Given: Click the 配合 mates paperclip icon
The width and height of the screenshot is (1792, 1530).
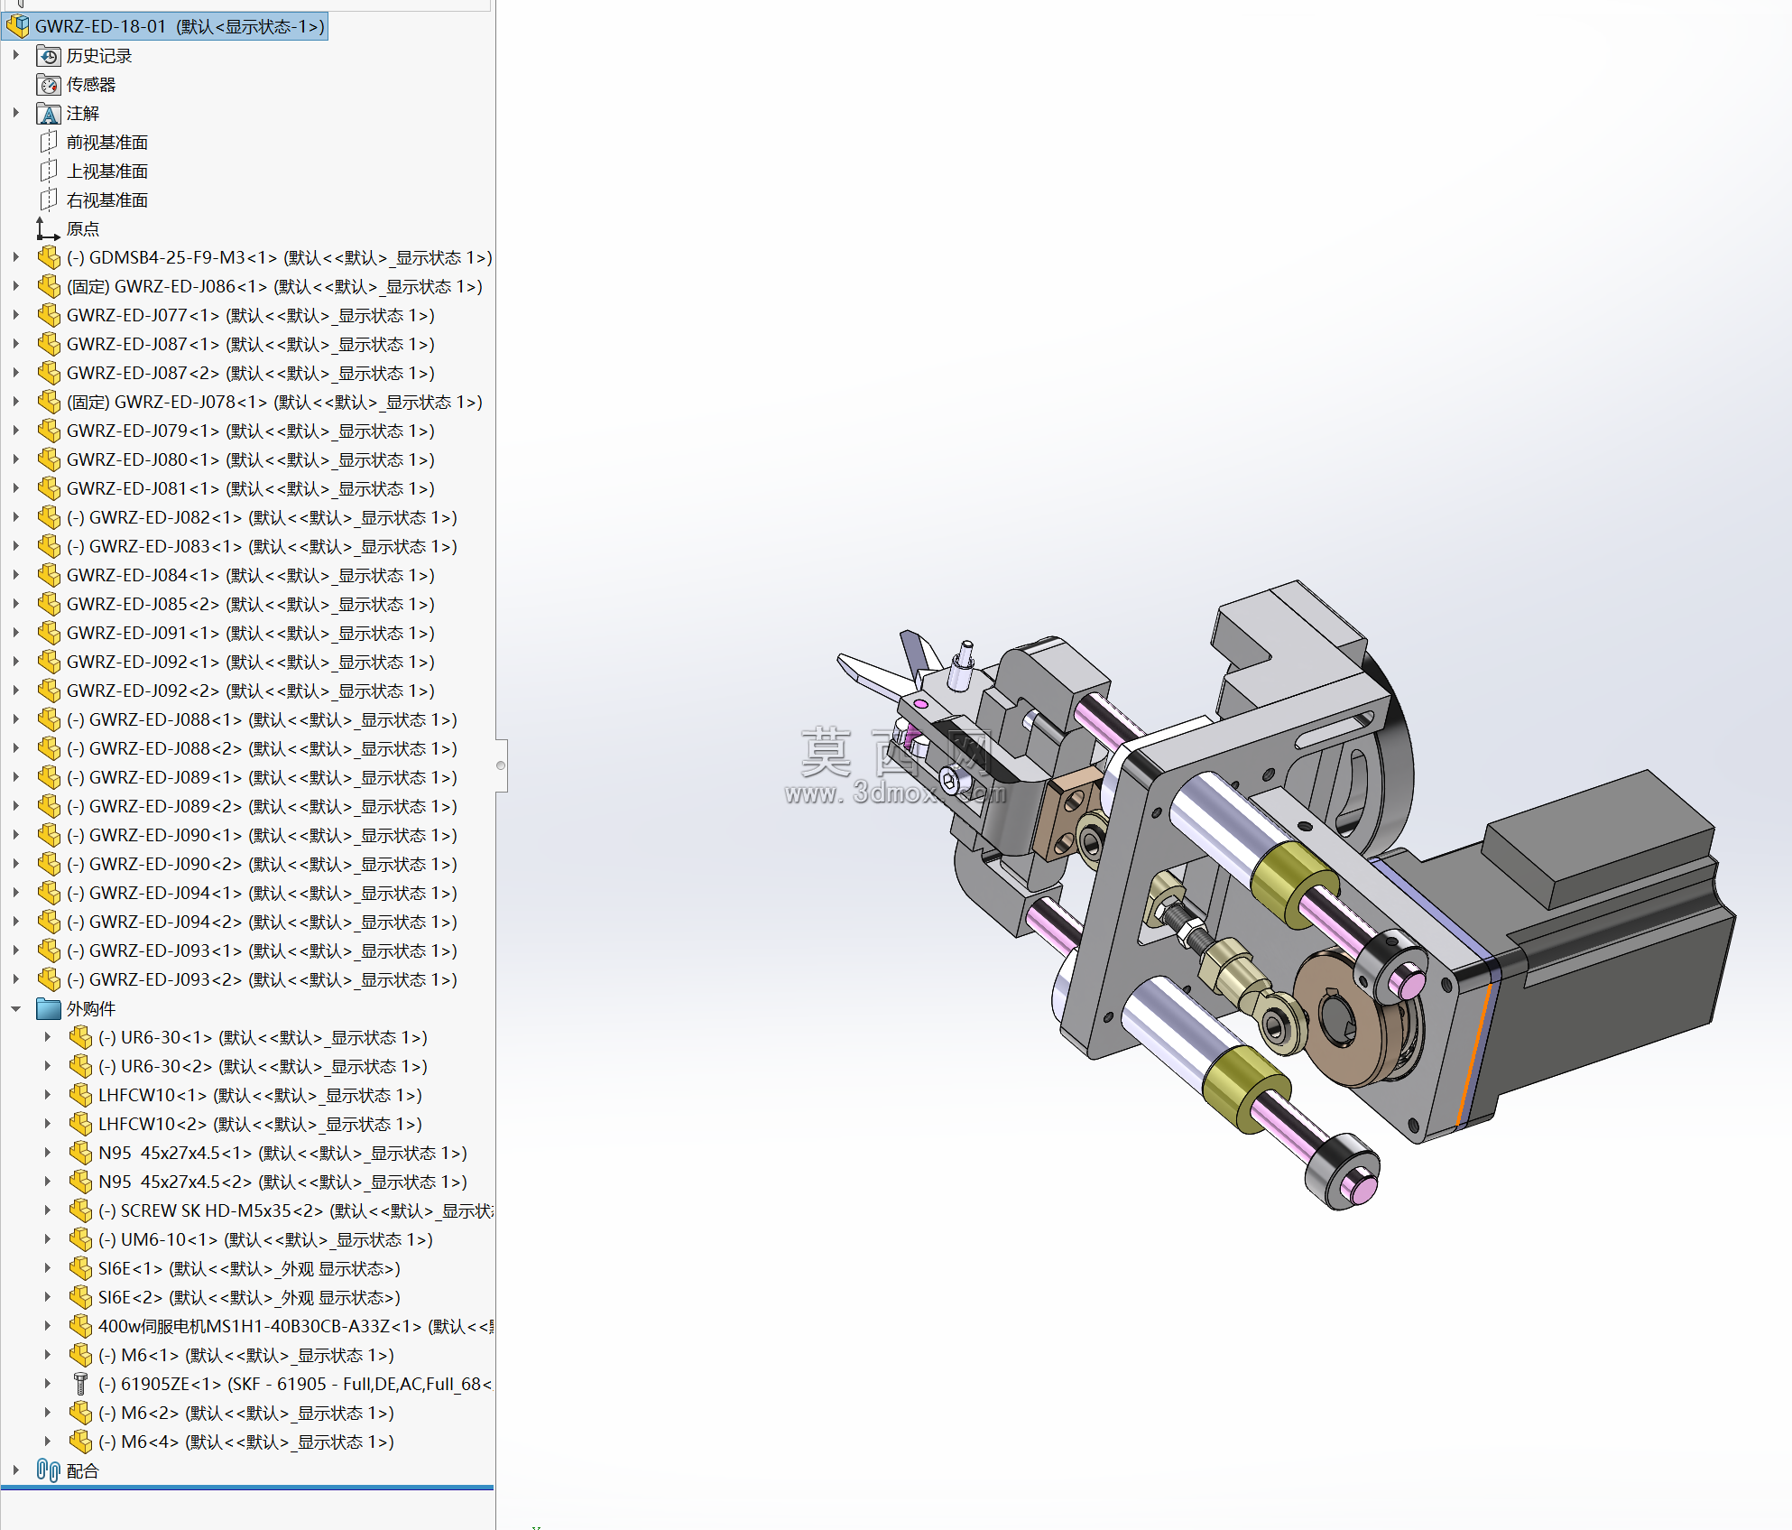Looking at the screenshot, I should (x=49, y=1470).
